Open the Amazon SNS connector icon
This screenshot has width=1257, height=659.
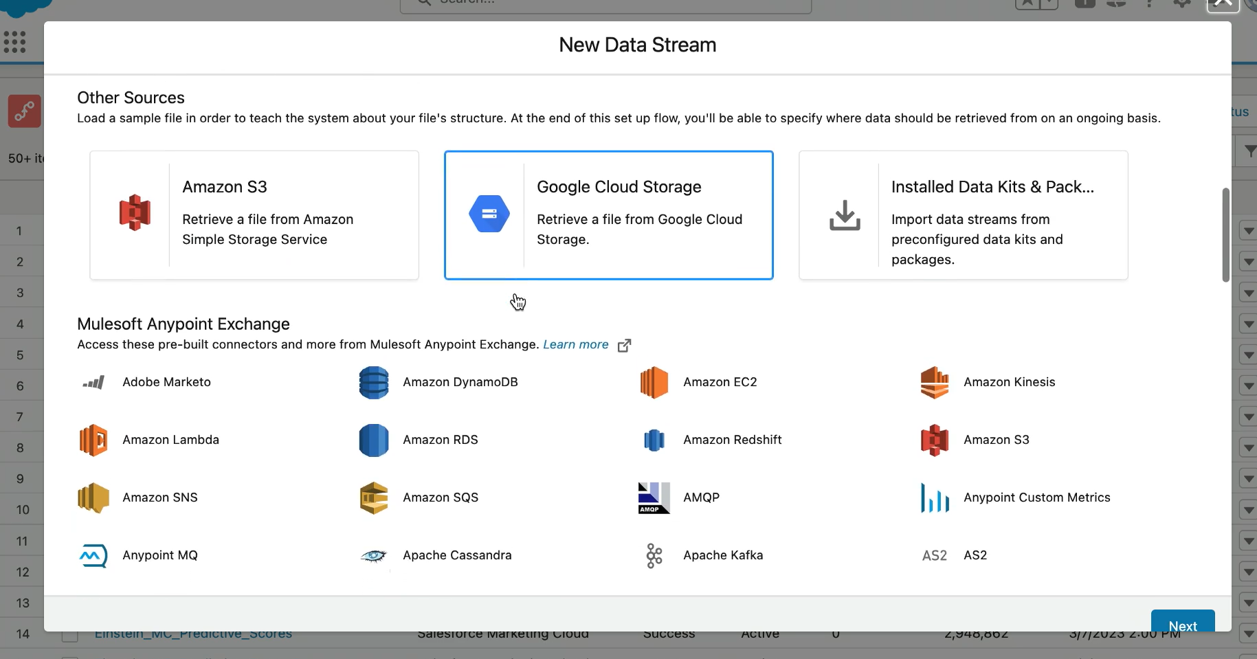(x=93, y=498)
